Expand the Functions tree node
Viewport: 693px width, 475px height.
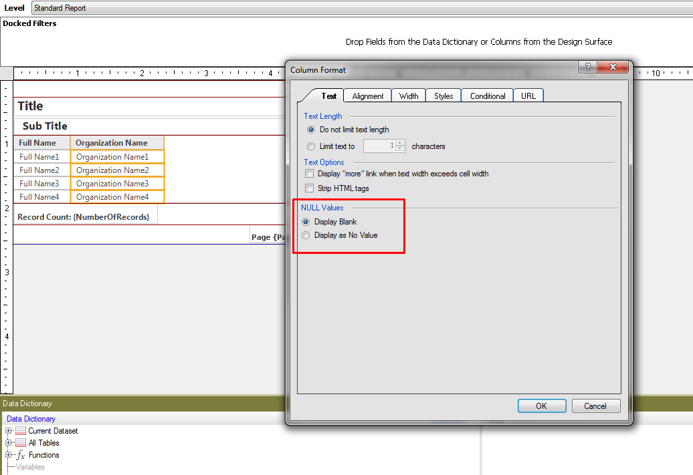tap(8, 455)
